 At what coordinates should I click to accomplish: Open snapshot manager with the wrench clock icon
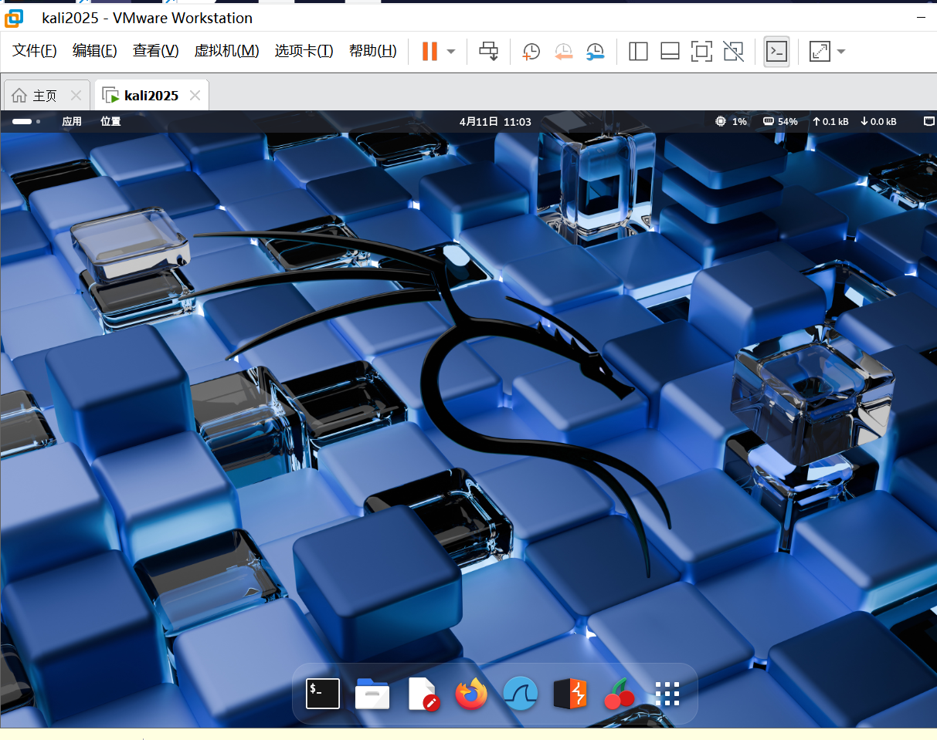click(x=595, y=52)
